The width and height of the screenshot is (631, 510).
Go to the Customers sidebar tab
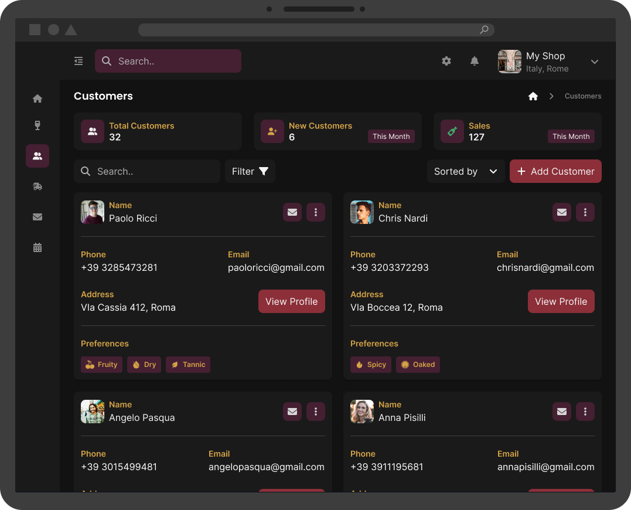pyautogui.click(x=37, y=156)
